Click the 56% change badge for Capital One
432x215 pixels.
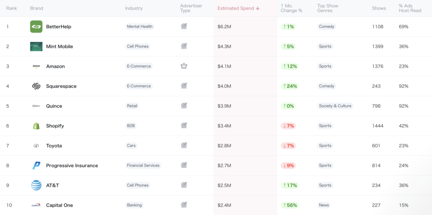point(289,205)
